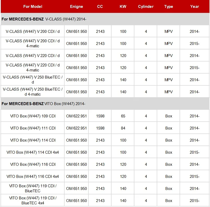Click "VITO Box (W447) 116 CDI" non-4x4 cell
This screenshot has width=210, height=207.
pos(33,164)
